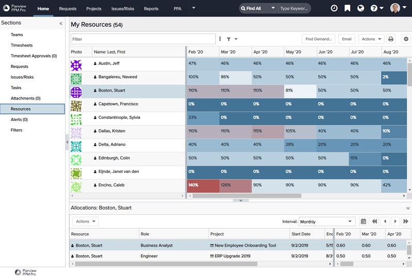Click the Find Demand... button
Image resolution: width=412 pixels, height=277 pixels.
(318, 39)
